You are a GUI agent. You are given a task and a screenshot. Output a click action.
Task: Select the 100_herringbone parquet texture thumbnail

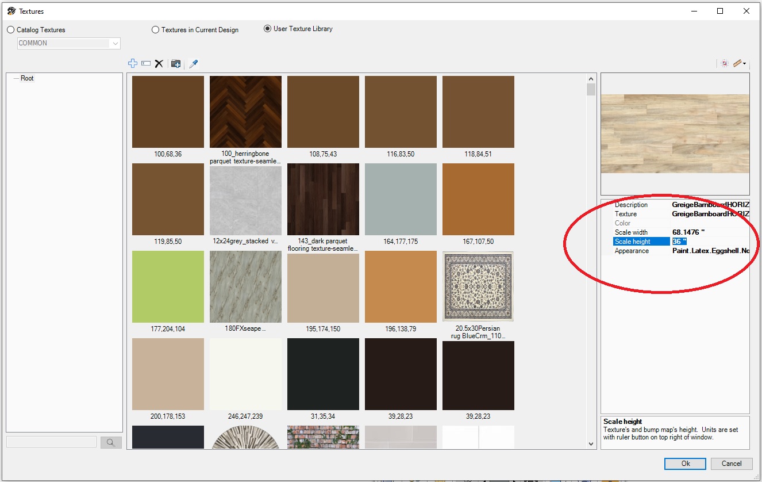pos(245,112)
